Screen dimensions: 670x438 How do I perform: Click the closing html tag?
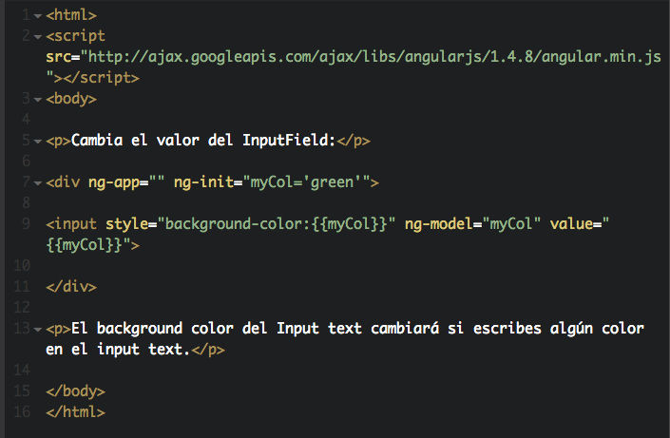click(x=76, y=412)
